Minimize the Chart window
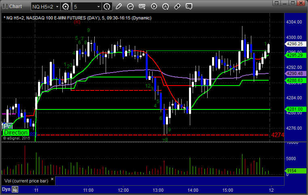The width and height of the screenshot is (308, 195). (x=285, y=3)
